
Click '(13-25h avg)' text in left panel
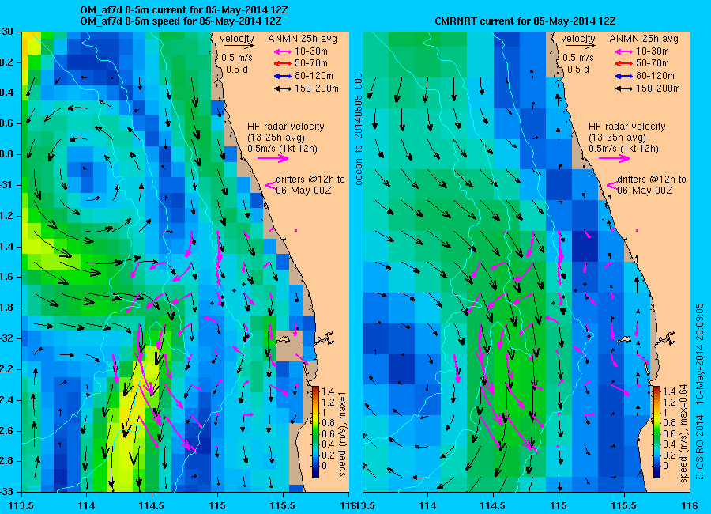coord(276,138)
